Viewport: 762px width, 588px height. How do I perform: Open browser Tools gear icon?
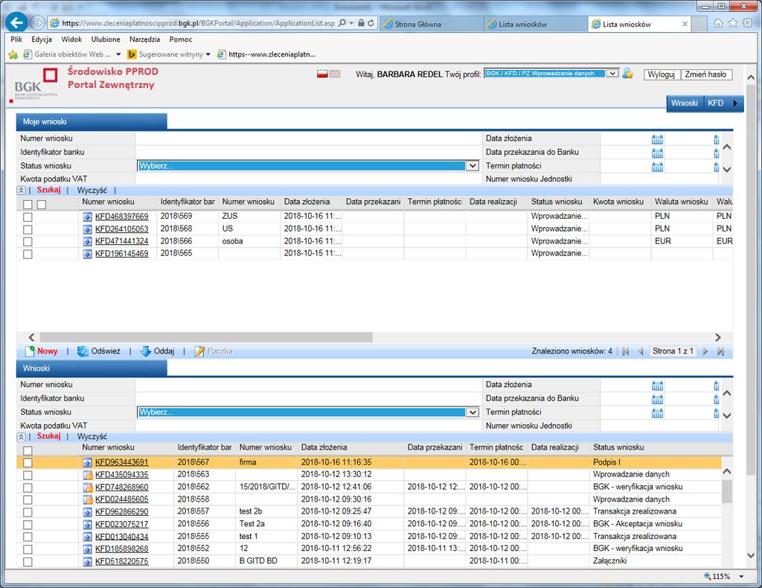(x=748, y=23)
